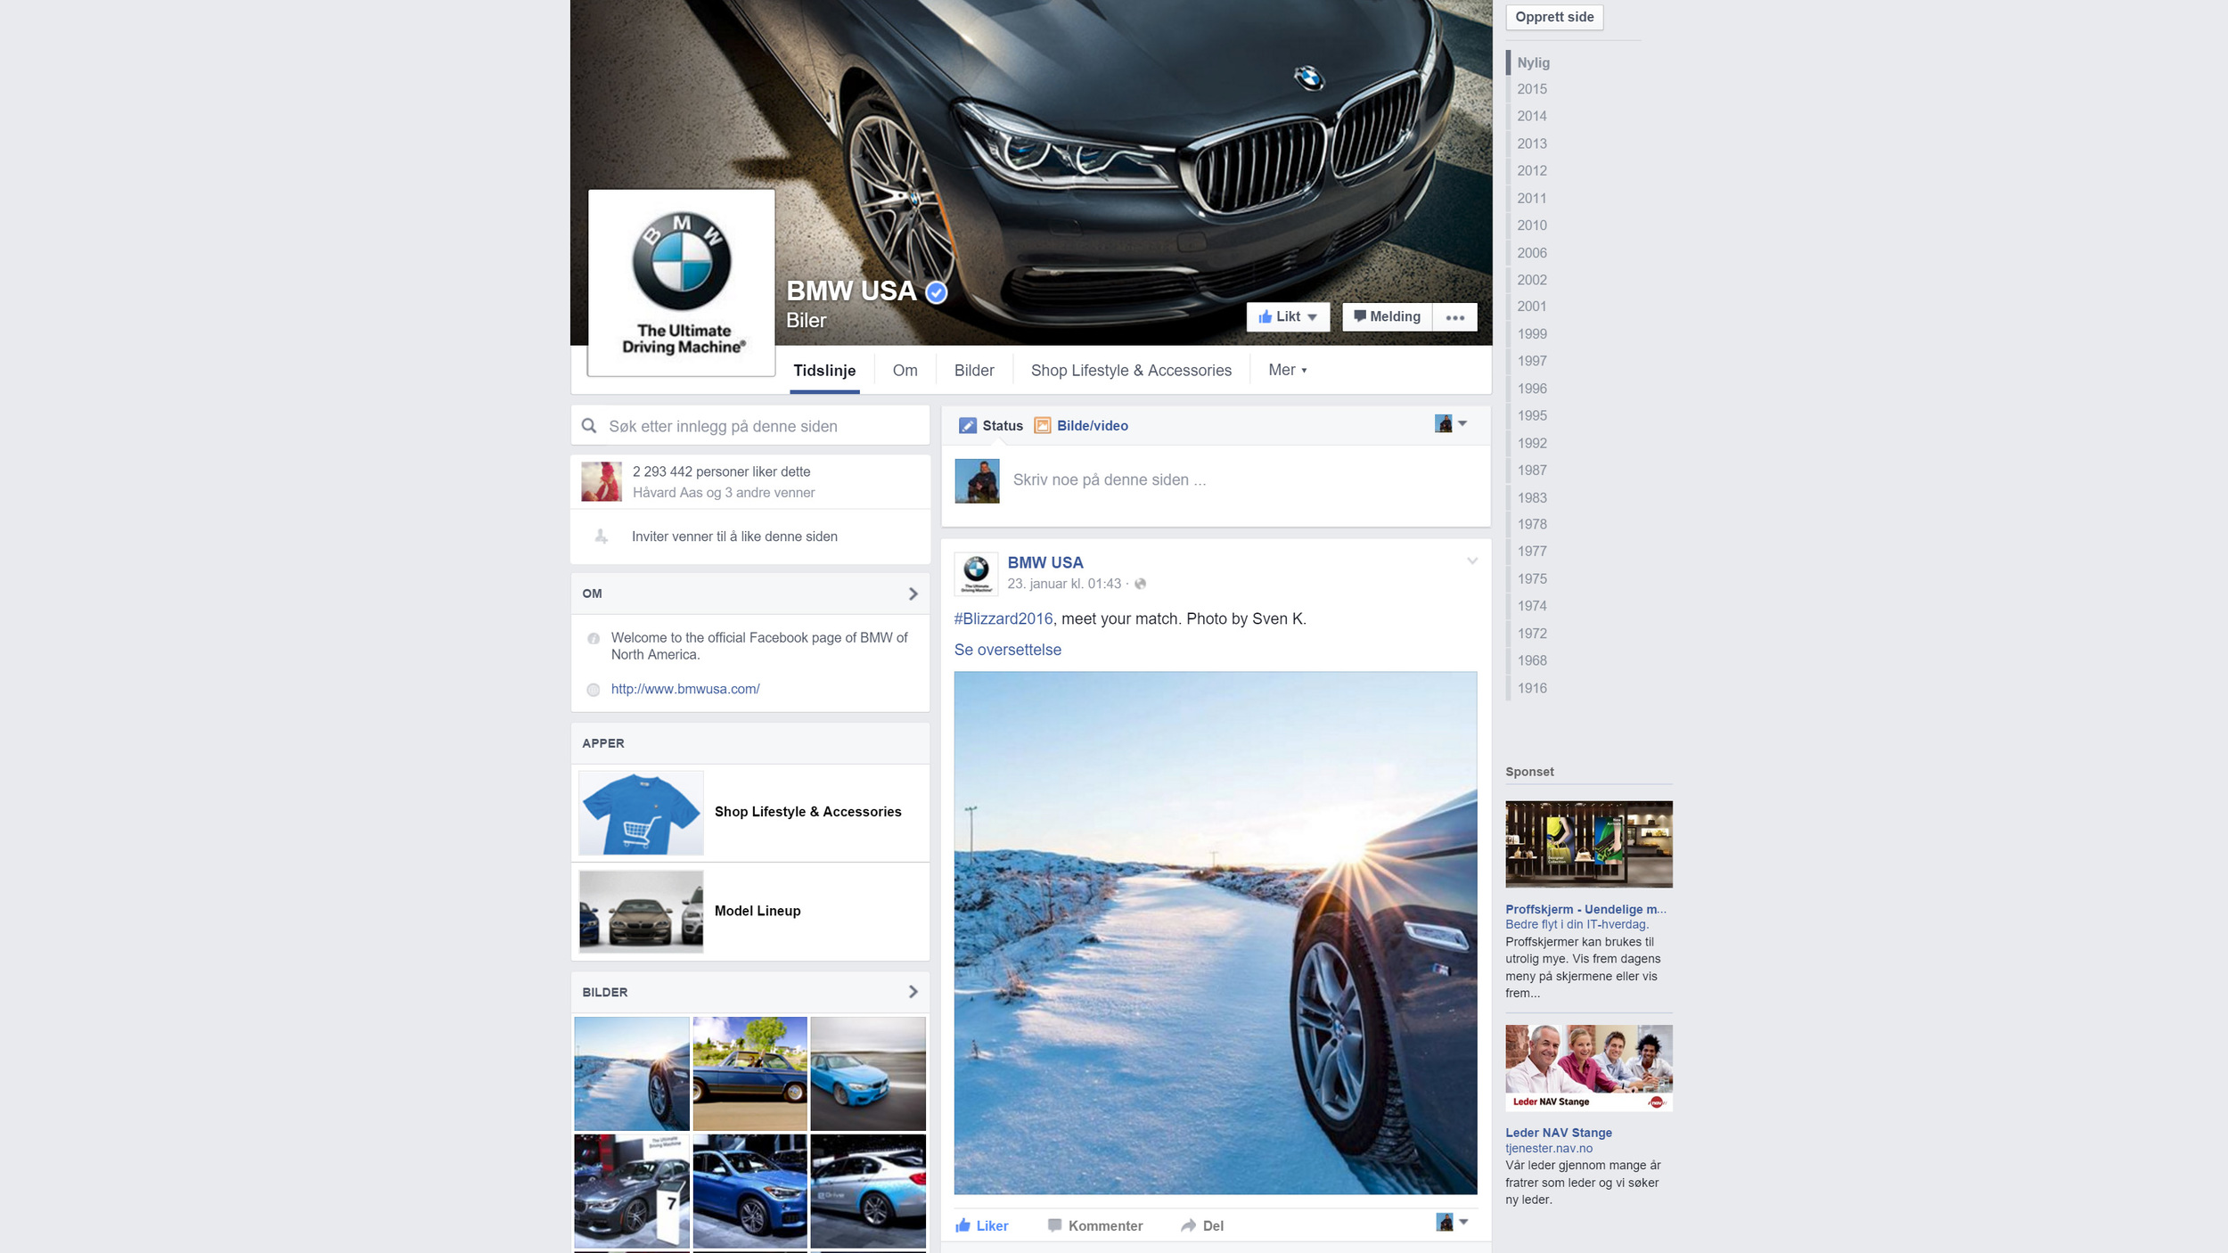The image size is (2228, 1253).
Task: Click the friend avatar beside the likes count
Action: tap(602, 481)
